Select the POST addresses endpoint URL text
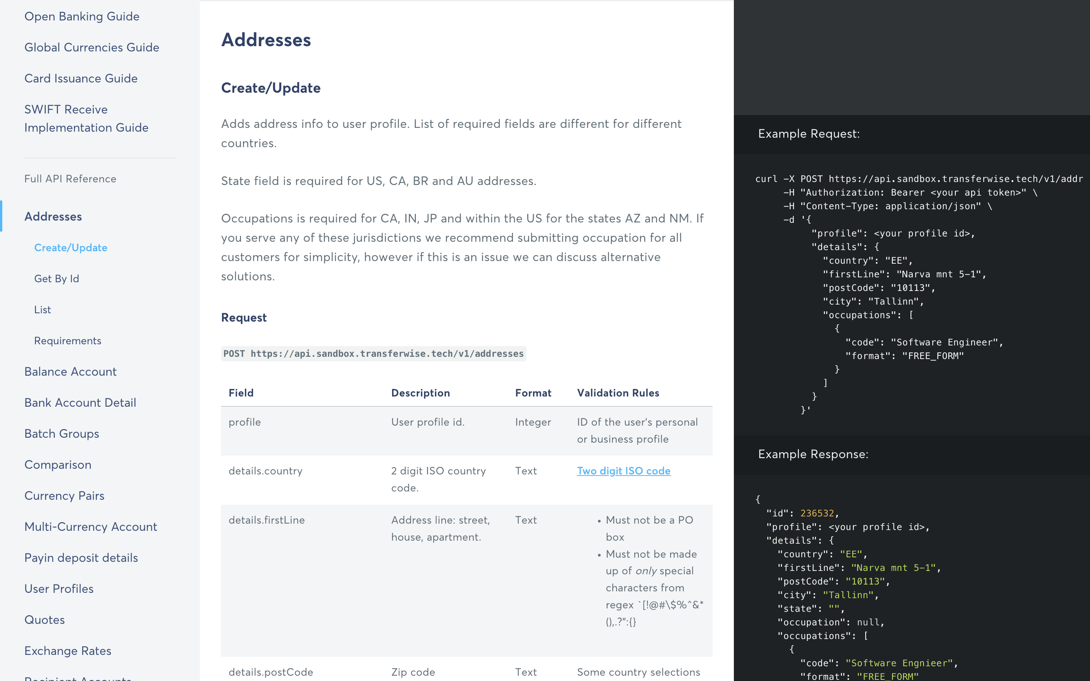The width and height of the screenshot is (1090, 681). click(x=373, y=354)
